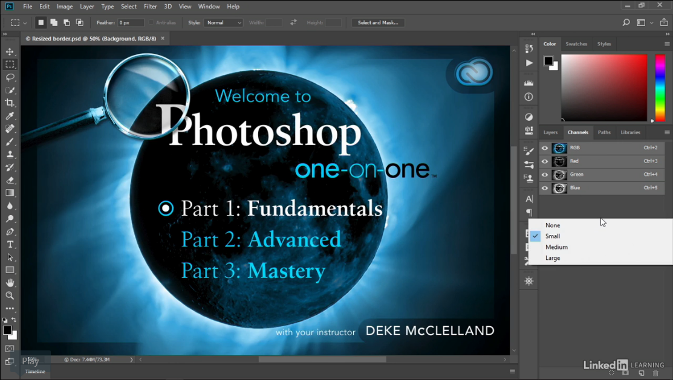Image resolution: width=673 pixels, height=380 pixels.
Task: Open the Adjustments panel icon
Action: tap(528, 117)
